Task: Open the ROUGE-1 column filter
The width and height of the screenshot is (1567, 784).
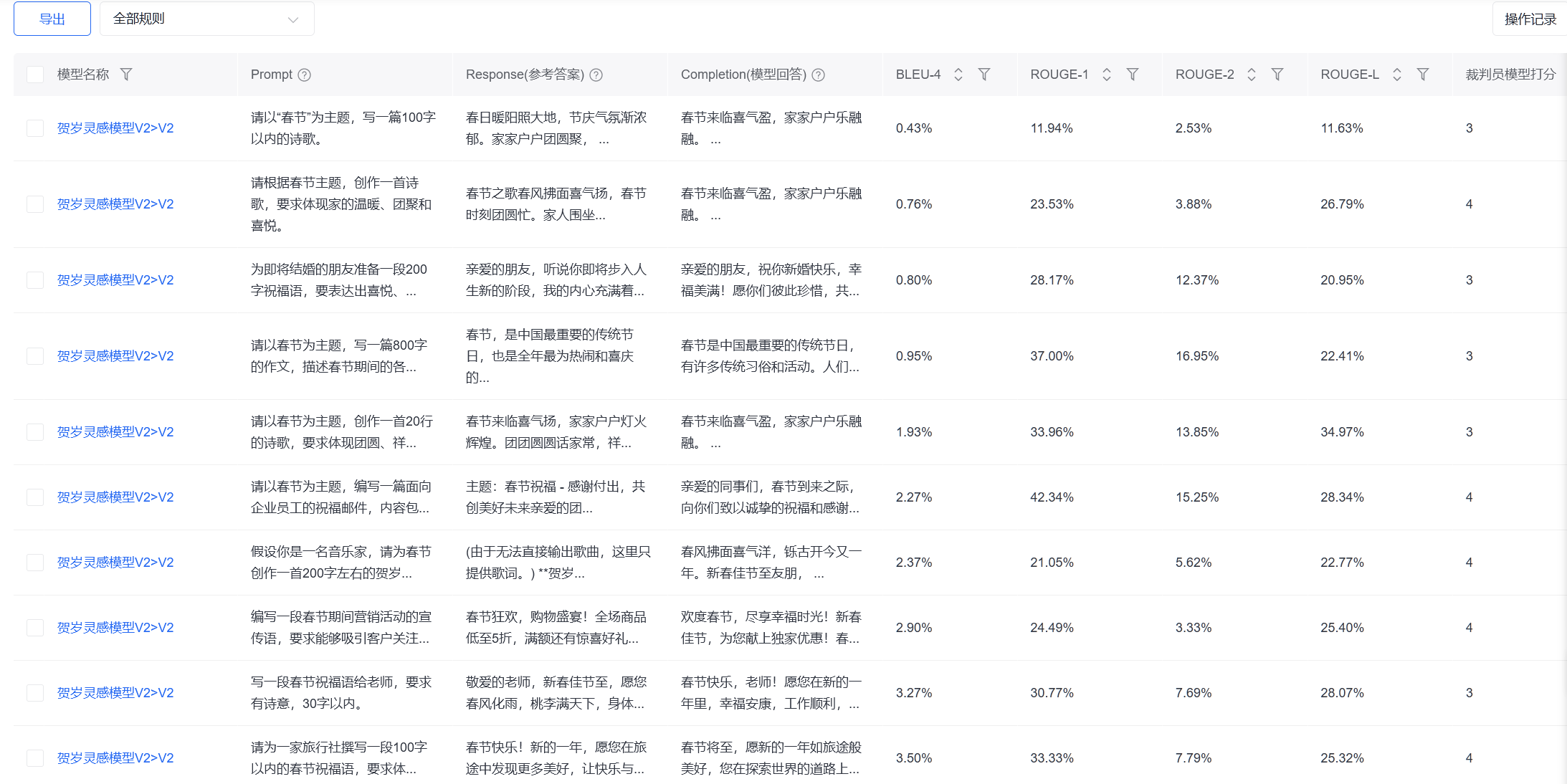Action: click(1133, 75)
